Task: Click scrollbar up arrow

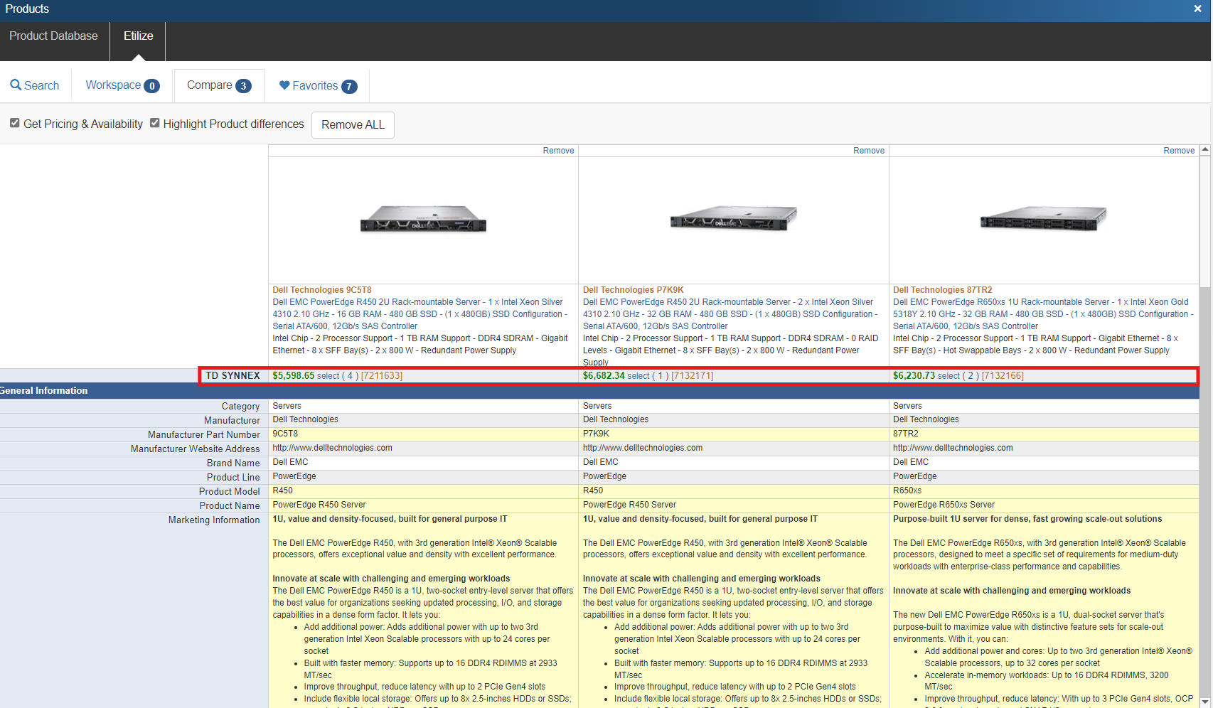Action: point(1204,150)
